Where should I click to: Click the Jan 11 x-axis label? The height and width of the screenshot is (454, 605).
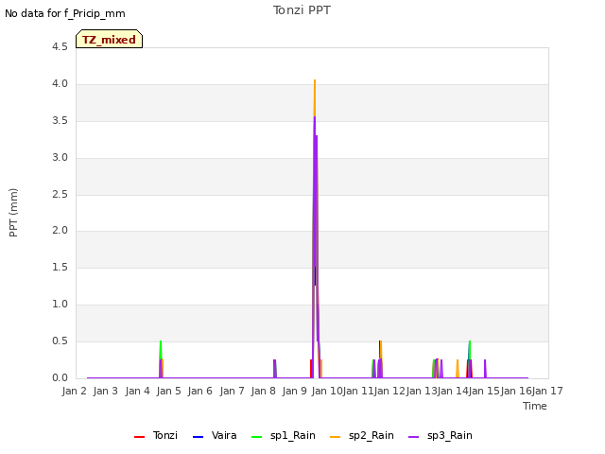tap(358, 391)
